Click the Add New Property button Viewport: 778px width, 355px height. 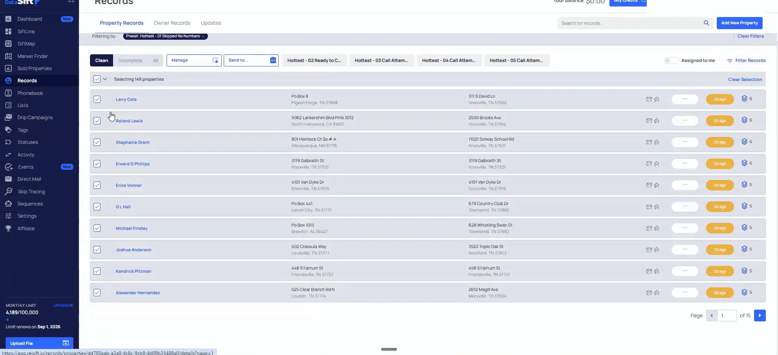(740, 23)
